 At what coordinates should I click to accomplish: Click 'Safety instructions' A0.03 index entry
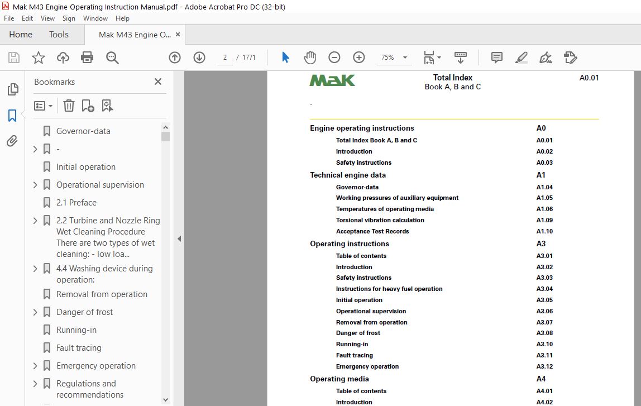(x=363, y=163)
